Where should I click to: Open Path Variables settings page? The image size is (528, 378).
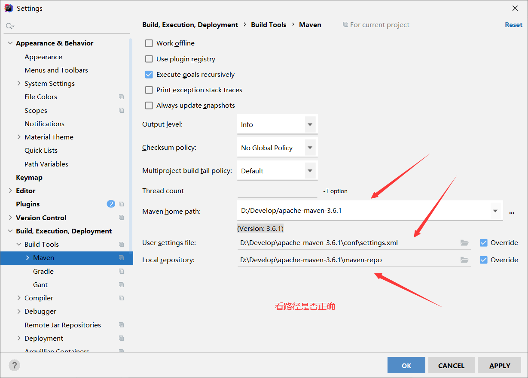46,164
